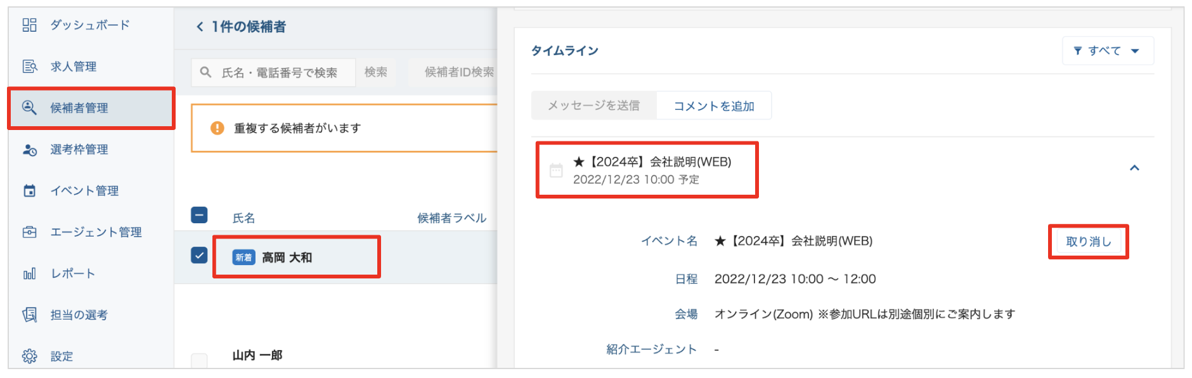Click the レポート bar chart icon
The height and width of the screenshot is (378, 1192).
29,274
